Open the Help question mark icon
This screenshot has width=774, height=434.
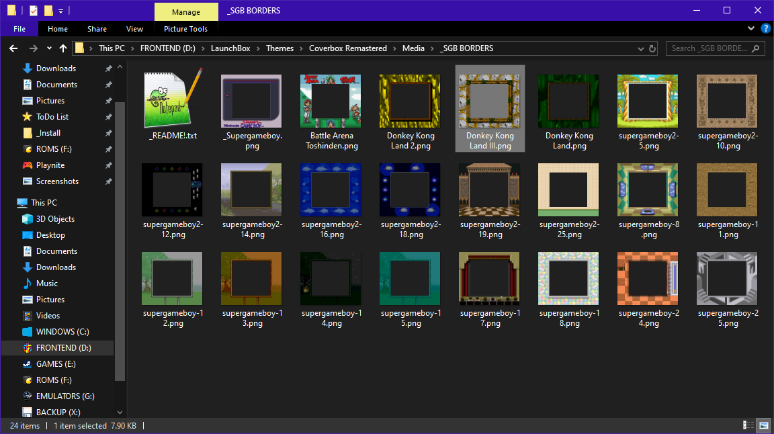click(766, 29)
